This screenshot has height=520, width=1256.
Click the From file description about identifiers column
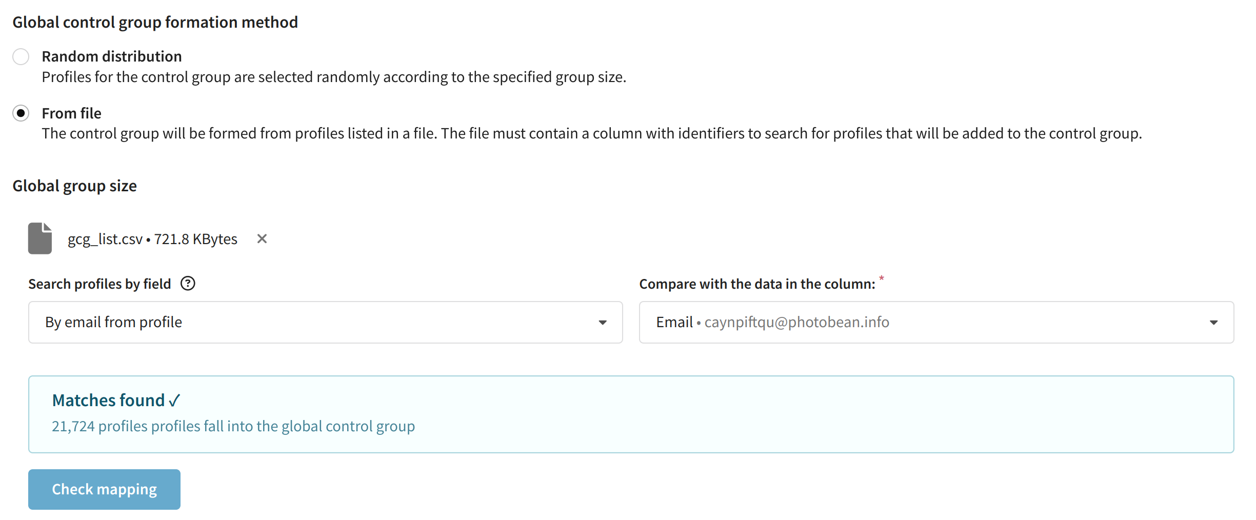[x=592, y=133]
